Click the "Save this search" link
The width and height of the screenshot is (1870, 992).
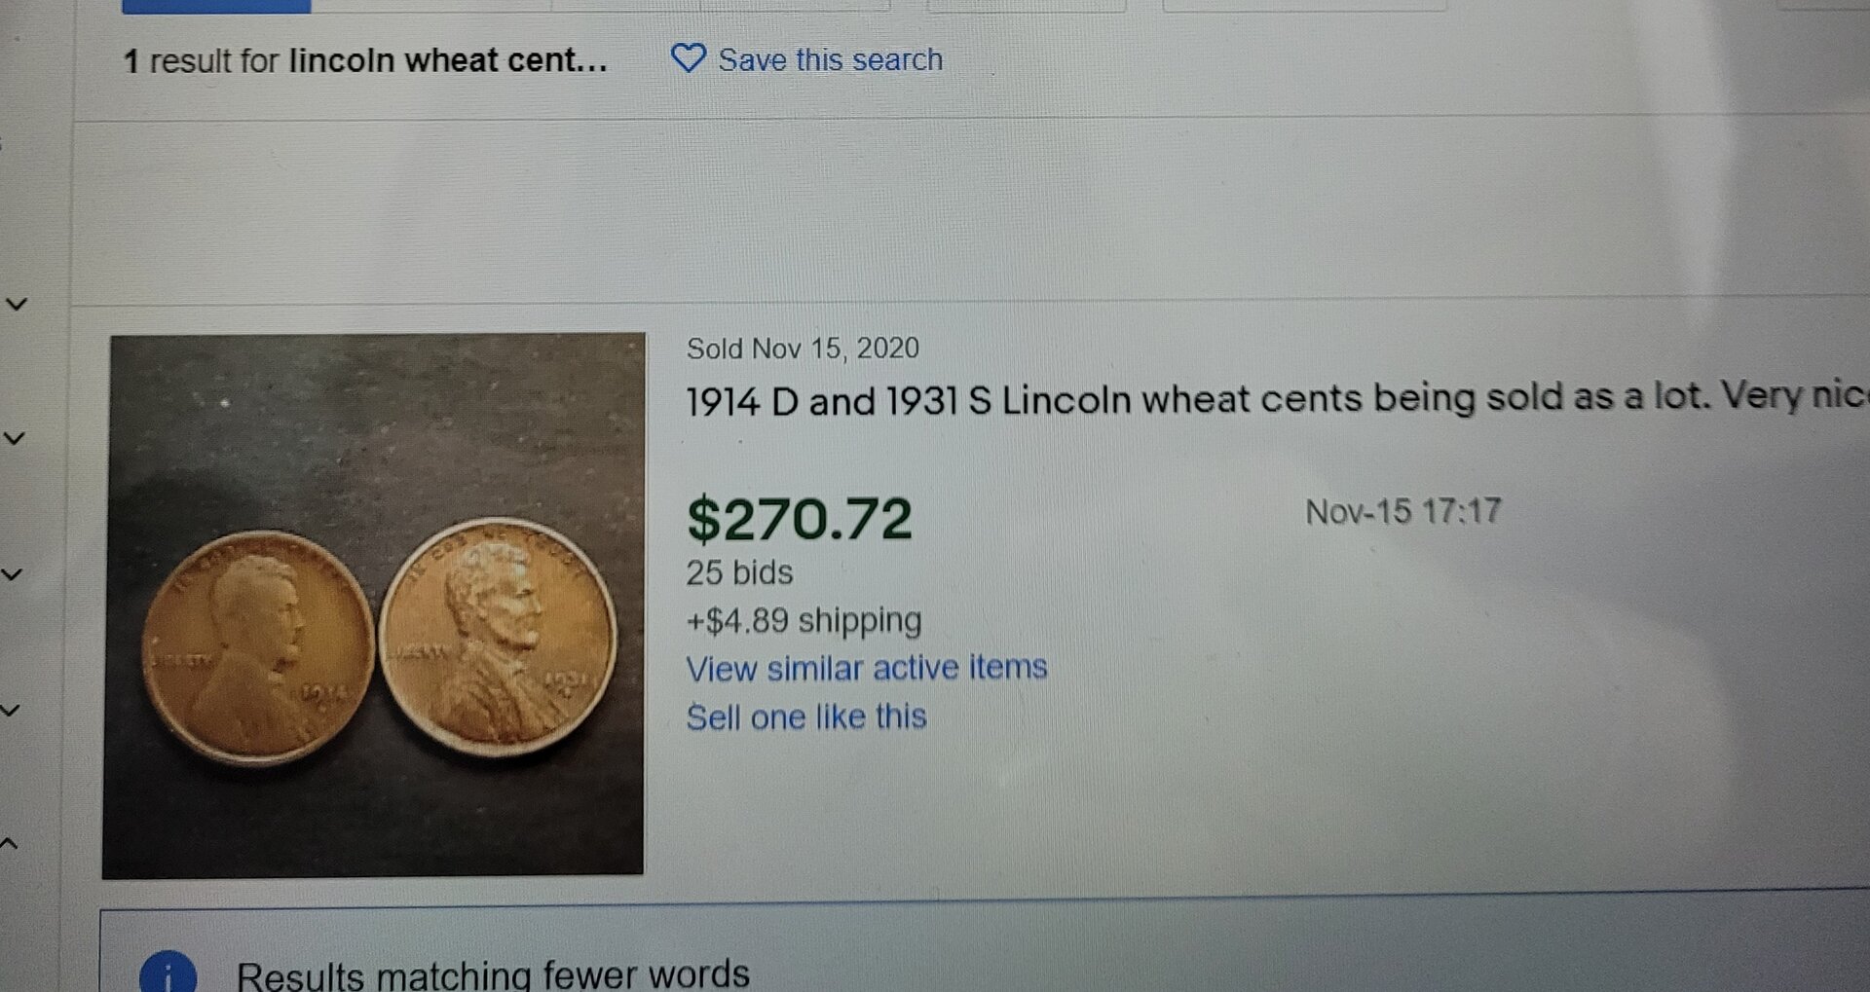tap(830, 60)
